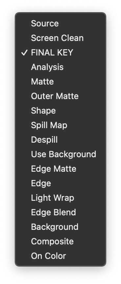The width and height of the screenshot is (121, 284).
Task: Choose the Despill menu item
Action: (60, 140)
